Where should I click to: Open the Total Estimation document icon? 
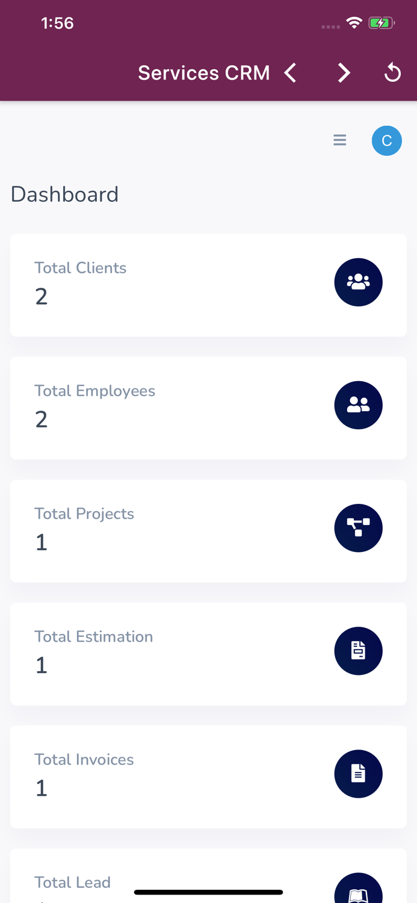[x=359, y=651]
